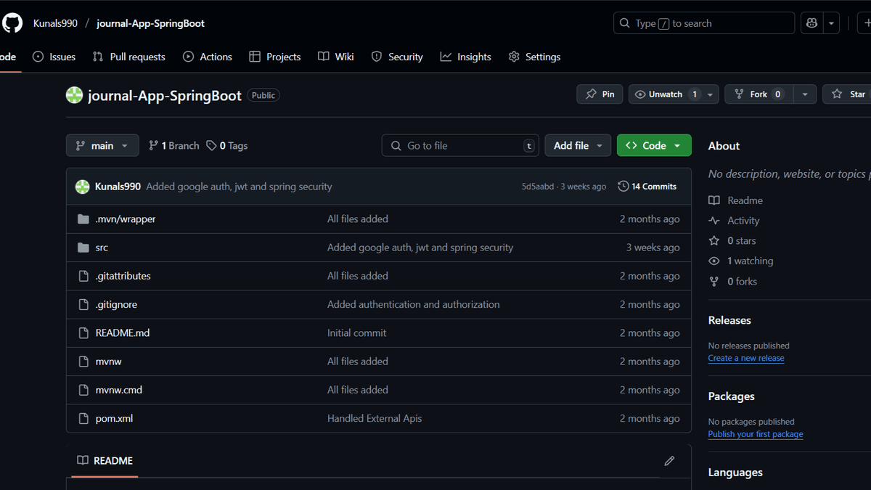Viewport: 871px width, 490px height.
Task: Open the .gitignore file
Action: coord(116,304)
